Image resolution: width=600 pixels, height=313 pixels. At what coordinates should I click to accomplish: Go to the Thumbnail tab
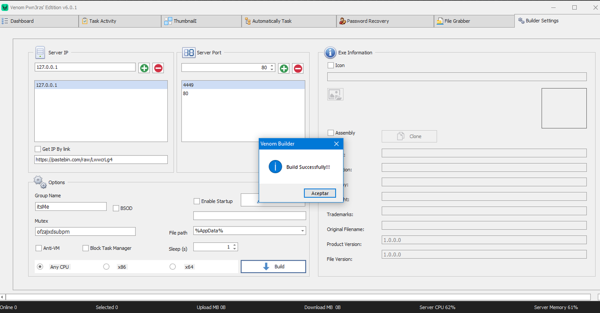(x=202, y=21)
